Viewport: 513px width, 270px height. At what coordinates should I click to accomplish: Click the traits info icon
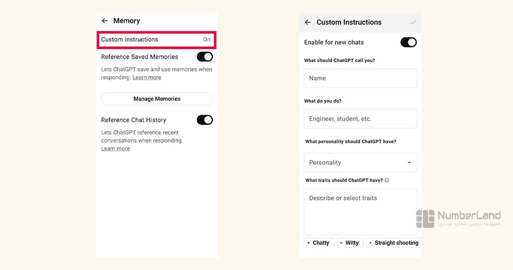coord(387,180)
